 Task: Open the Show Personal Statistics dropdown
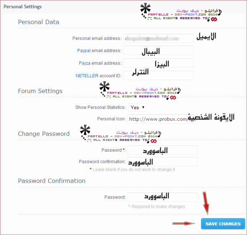[x=138, y=107]
